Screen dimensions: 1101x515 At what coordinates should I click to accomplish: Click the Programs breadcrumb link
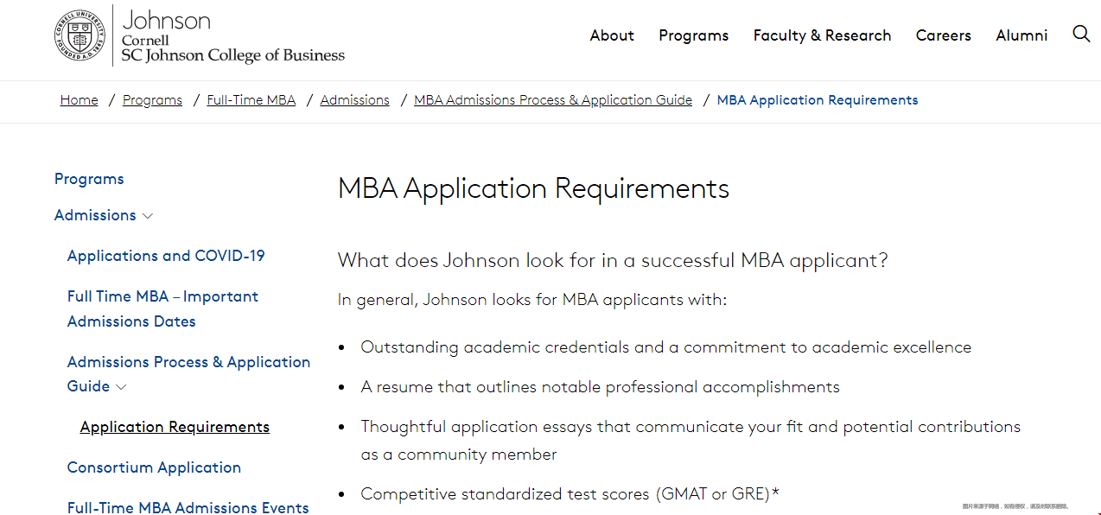(152, 100)
